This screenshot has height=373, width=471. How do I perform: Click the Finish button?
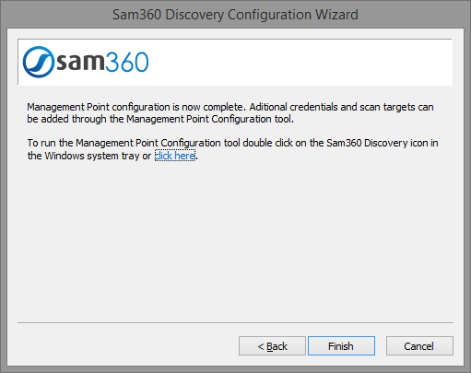click(x=341, y=346)
